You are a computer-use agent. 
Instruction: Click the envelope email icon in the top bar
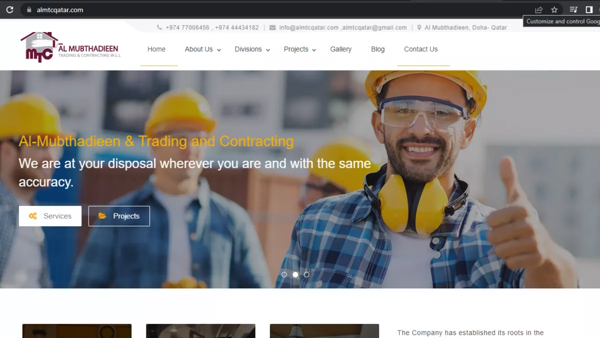click(272, 28)
